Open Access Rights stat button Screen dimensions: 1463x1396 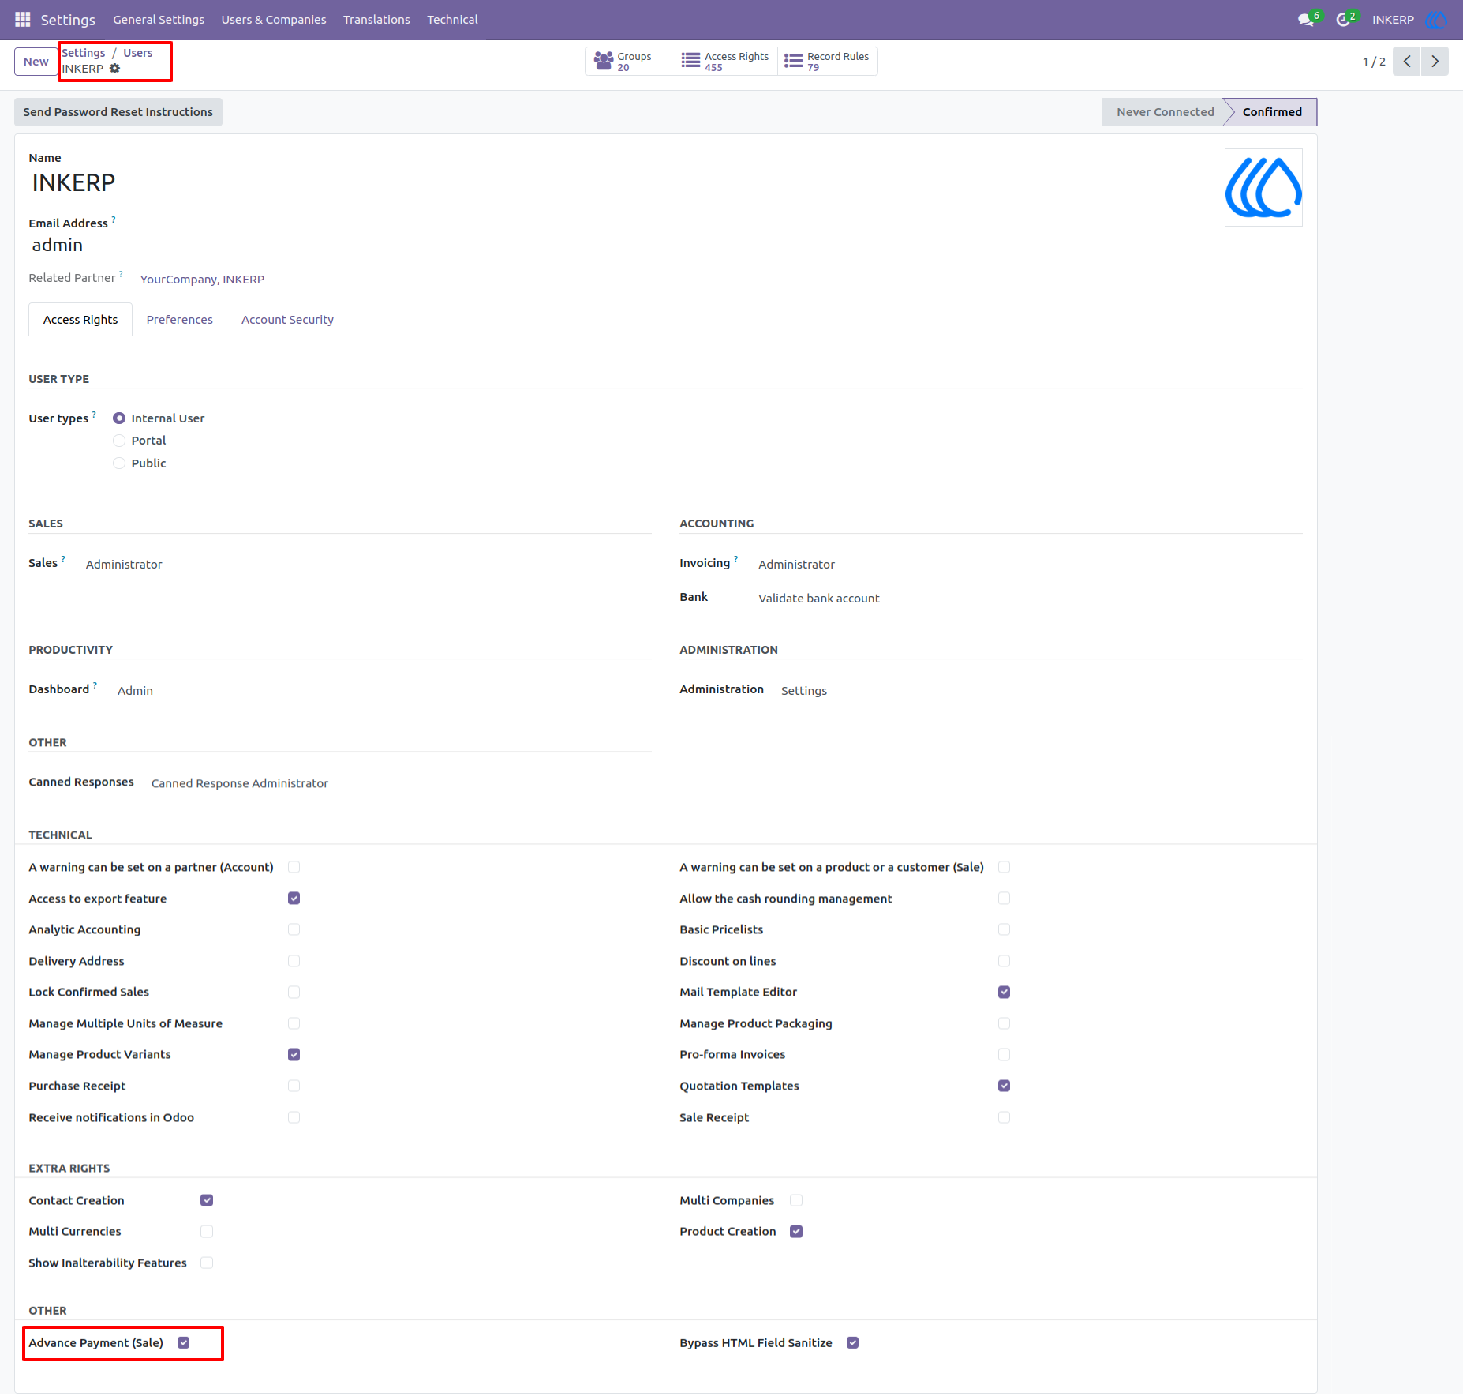click(726, 62)
